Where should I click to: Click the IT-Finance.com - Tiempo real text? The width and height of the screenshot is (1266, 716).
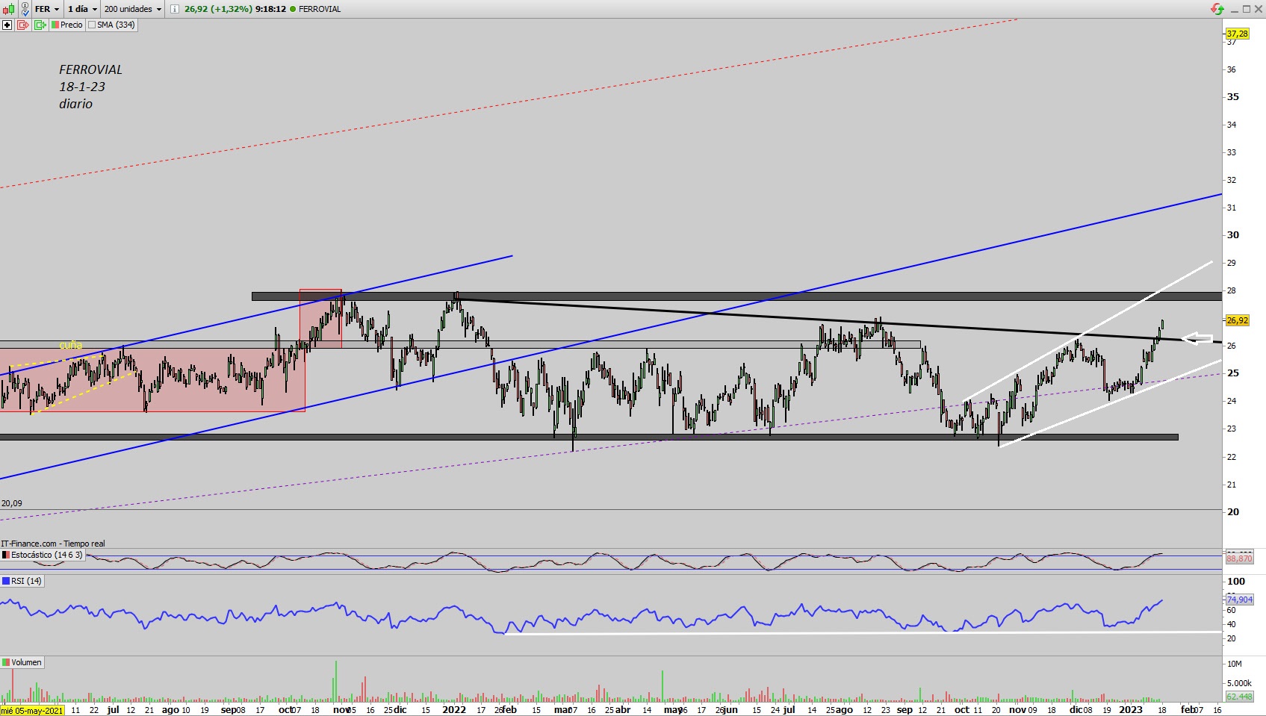point(53,544)
